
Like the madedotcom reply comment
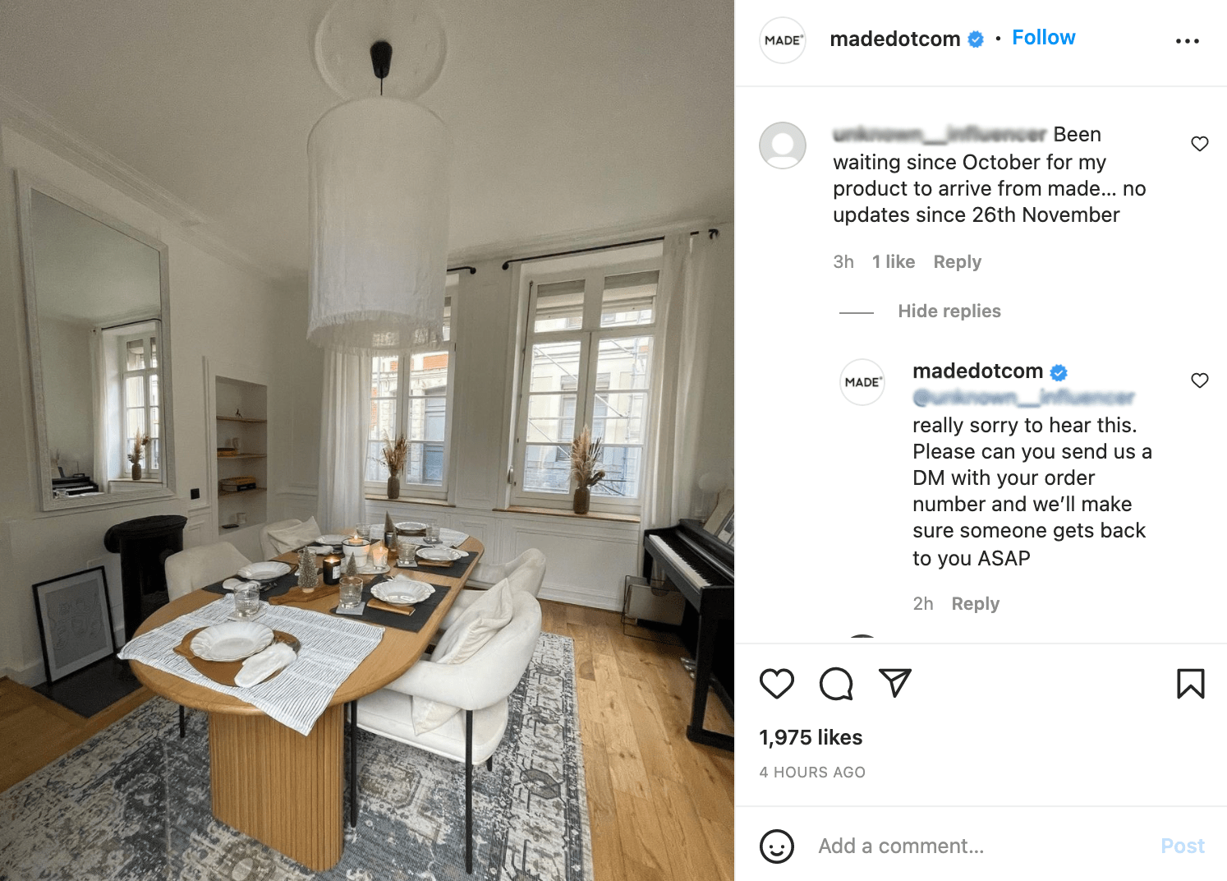click(x=1199, y=380)
